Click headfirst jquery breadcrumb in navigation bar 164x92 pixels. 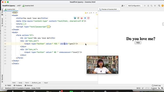pos(9,6)
